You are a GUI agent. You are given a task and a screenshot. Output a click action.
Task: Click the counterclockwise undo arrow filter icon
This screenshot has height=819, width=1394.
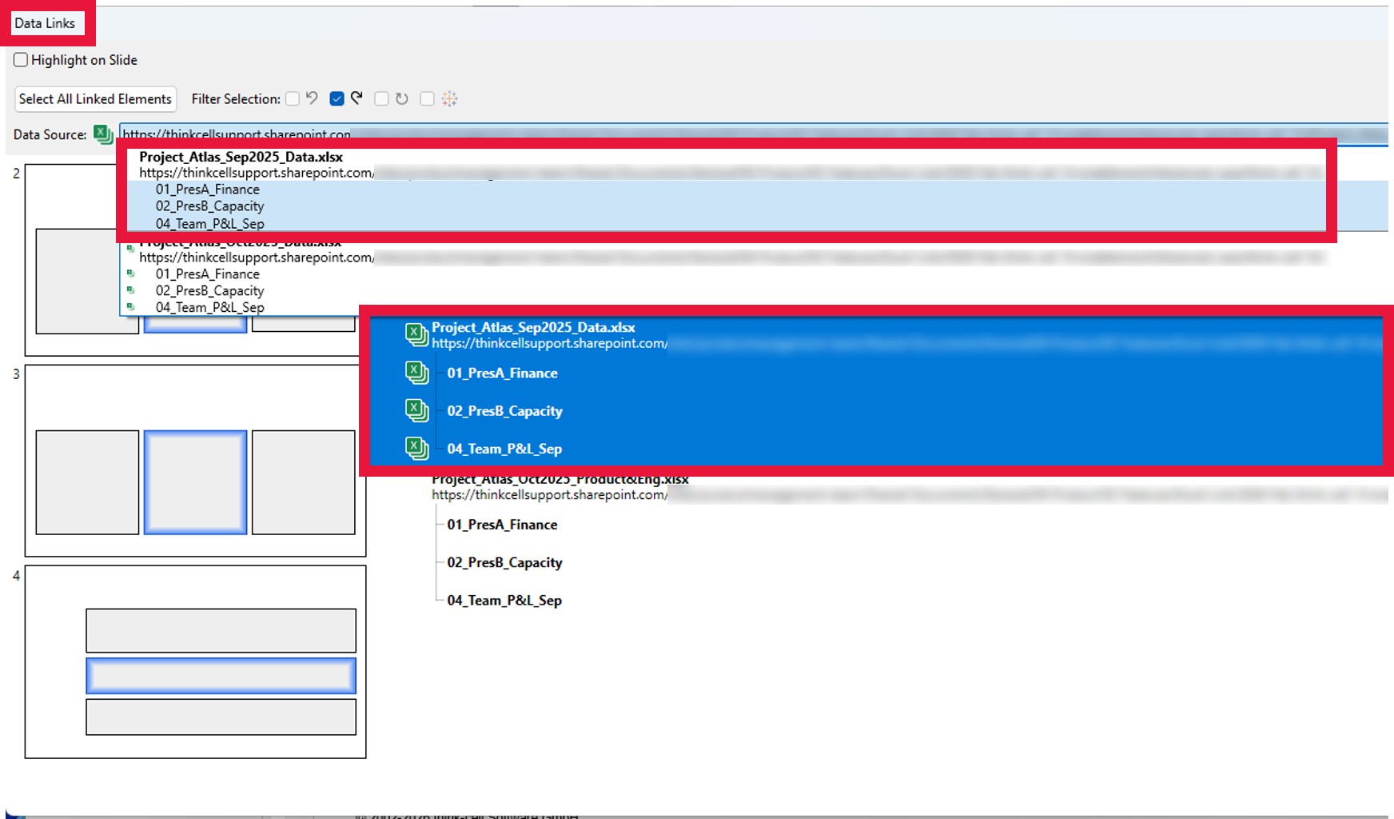(x=313, y=98)
